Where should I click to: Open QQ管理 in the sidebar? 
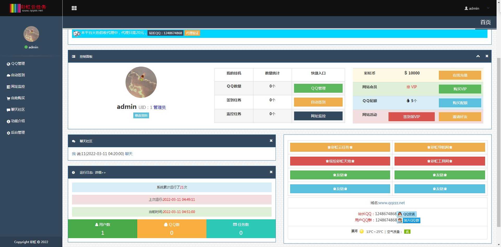16,64
